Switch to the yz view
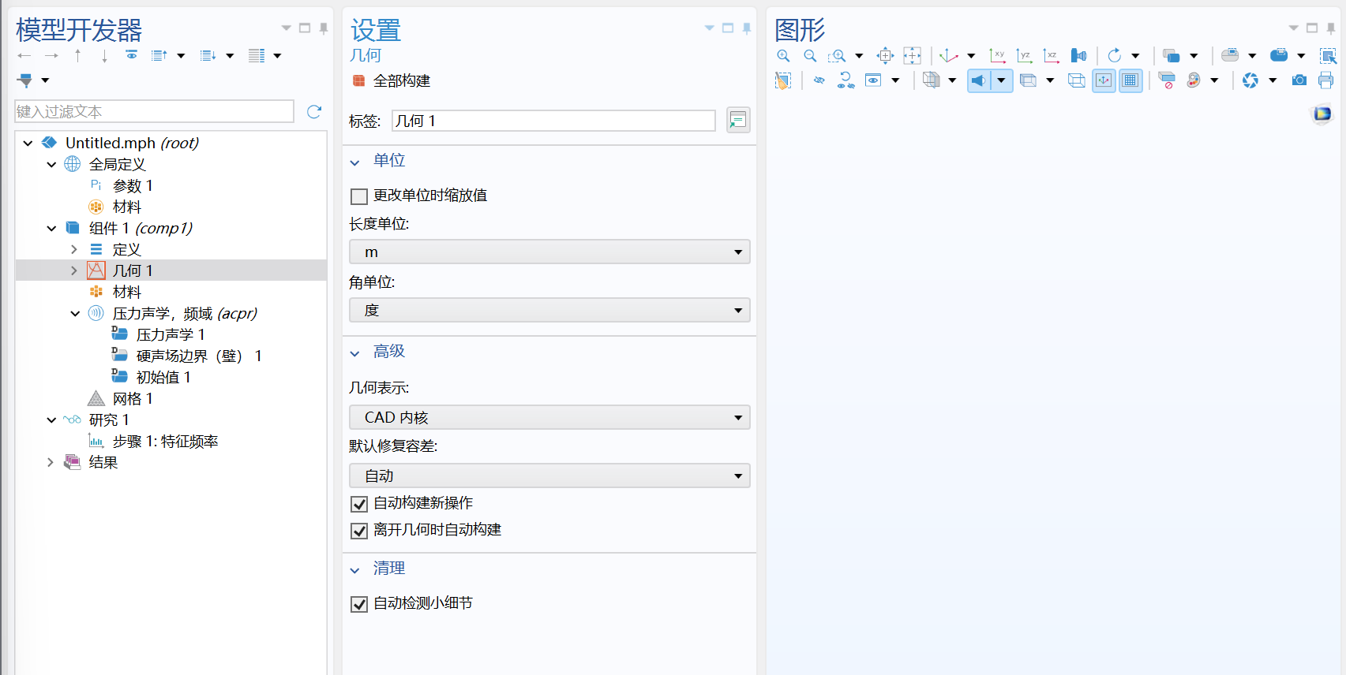The width and height of the screenshot is (1346, 675). coord(1024,56)
